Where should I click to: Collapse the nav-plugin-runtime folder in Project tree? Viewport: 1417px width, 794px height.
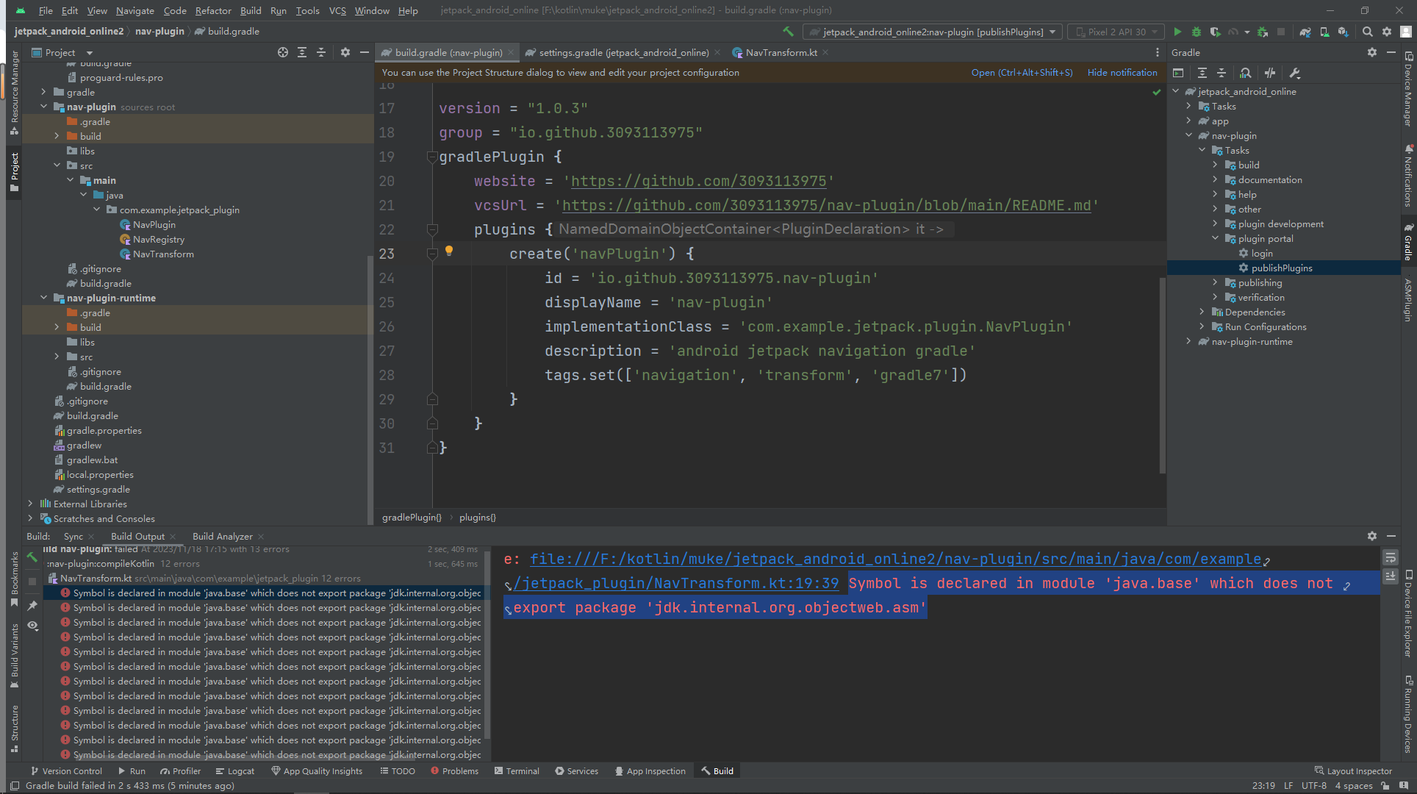[43, 298]
